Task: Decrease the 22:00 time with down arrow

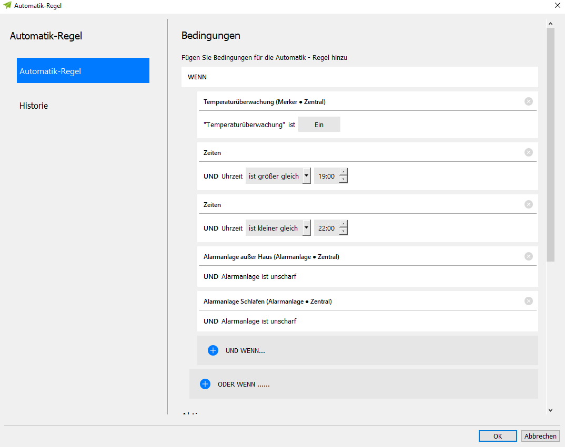Action: (343, 232)
